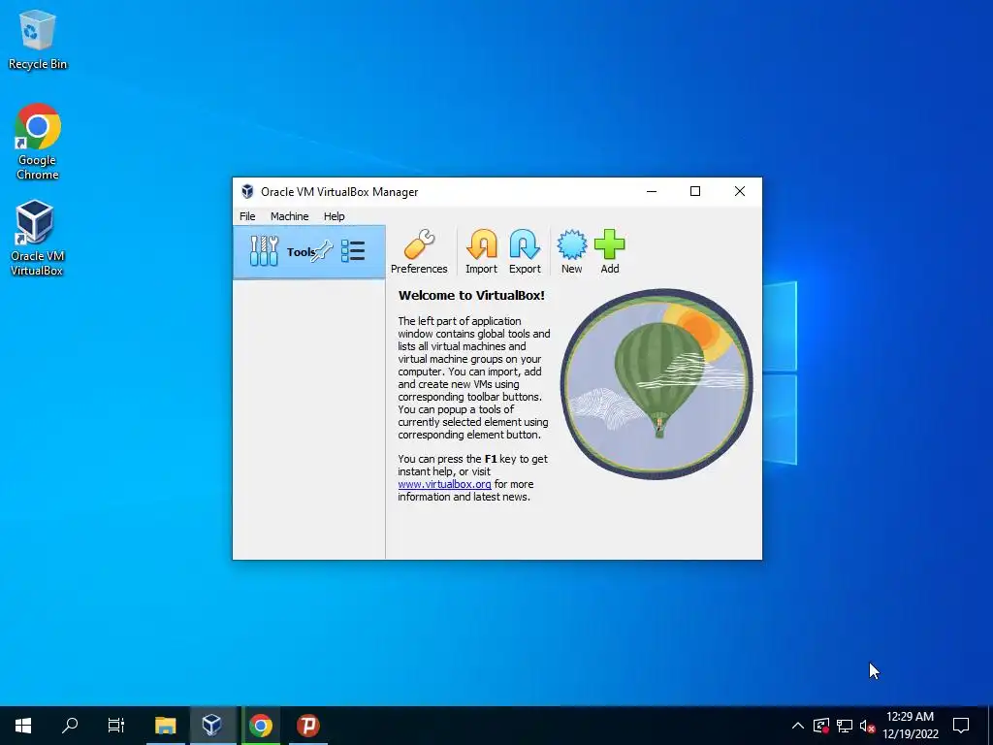Open File Explorer from taskbar
993x745 pixels.
[x=165, y=726]
